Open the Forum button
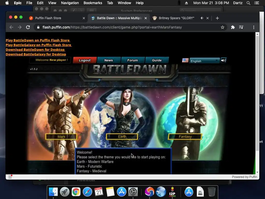The height and width of the screenshot is (199, 265). tap(132, 60)
